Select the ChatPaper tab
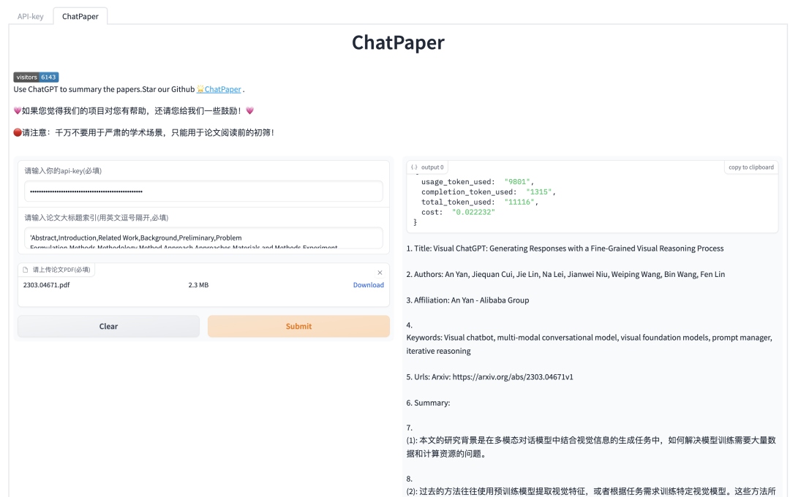 [80, 16]
